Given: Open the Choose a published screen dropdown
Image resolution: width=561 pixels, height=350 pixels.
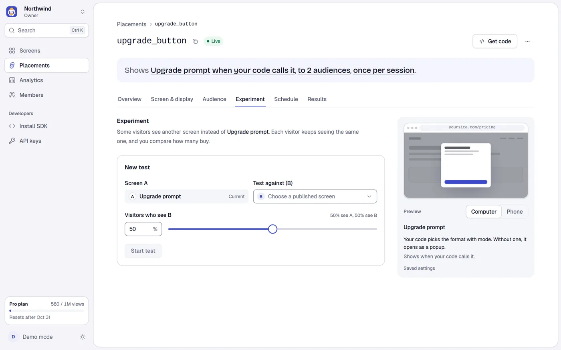Looking at the screenshot, I should point(315,196).
